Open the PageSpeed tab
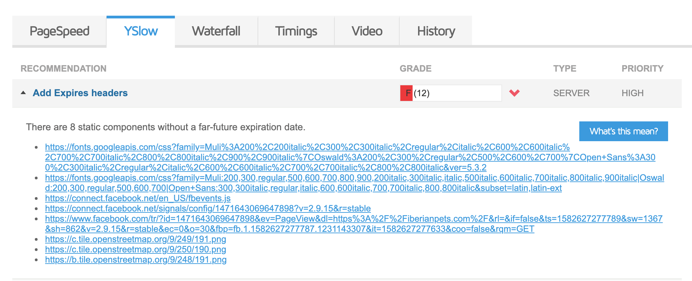Image resolution: width=692 pixels, height=281 pixels. [59, 31]
